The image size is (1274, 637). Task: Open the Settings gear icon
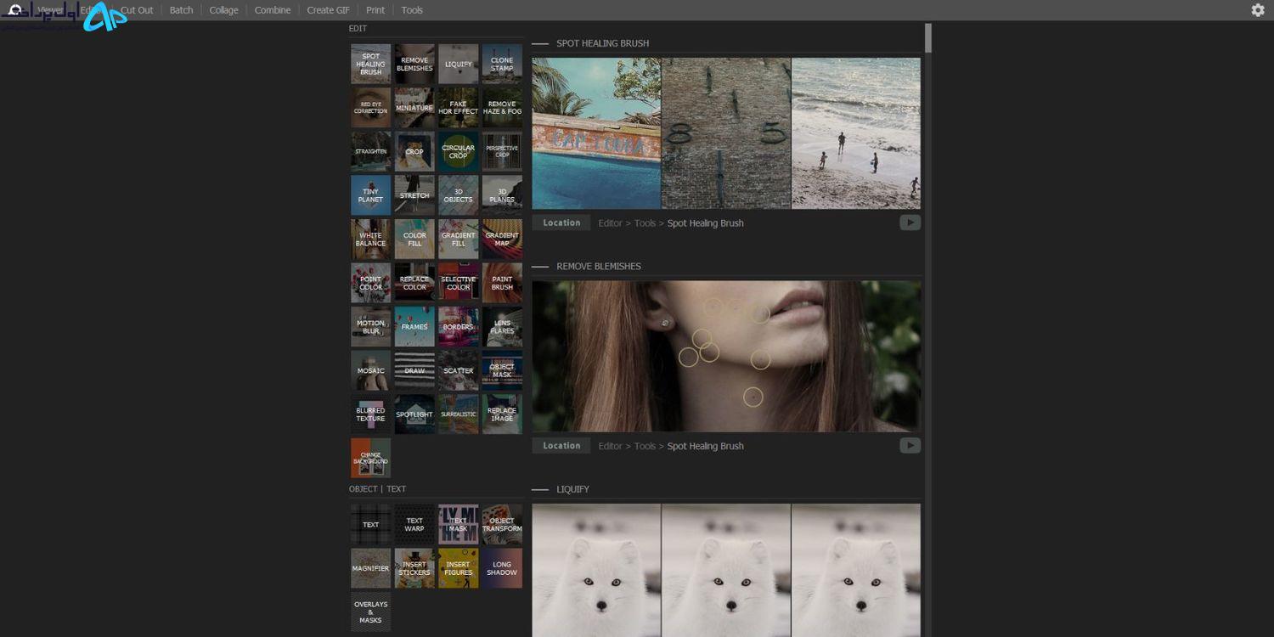1258,10
